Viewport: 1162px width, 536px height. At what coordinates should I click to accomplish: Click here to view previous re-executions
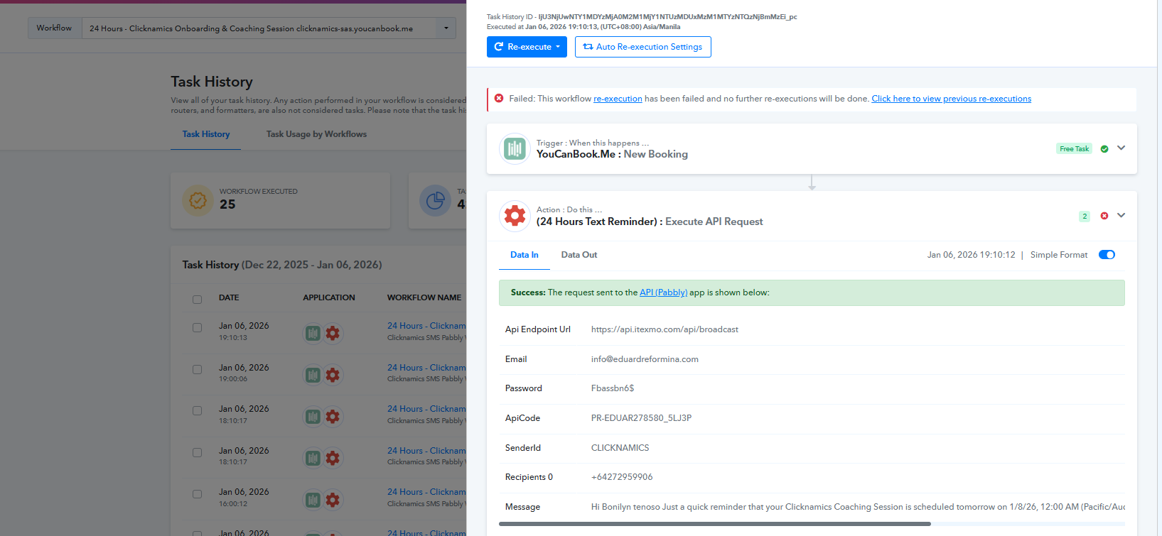952,99
